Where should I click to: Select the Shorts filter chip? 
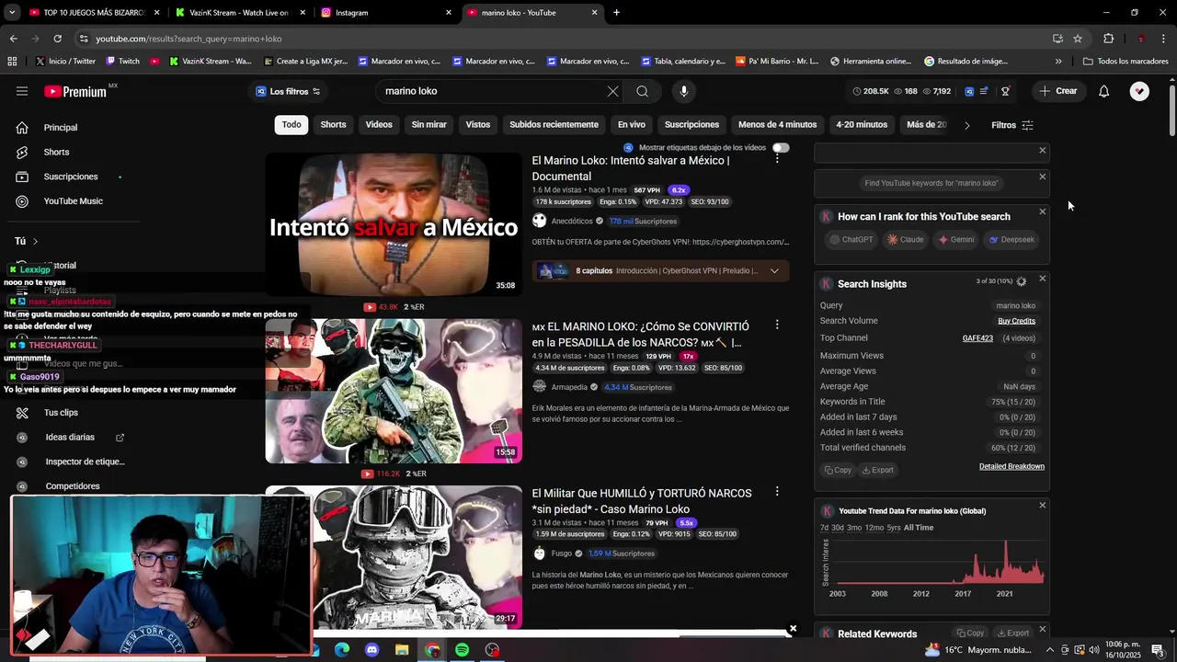click(333, 124)
